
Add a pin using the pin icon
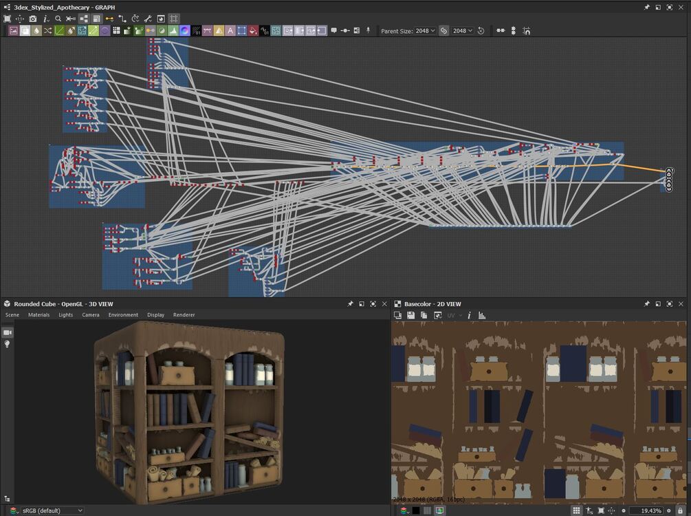point(368,30)
